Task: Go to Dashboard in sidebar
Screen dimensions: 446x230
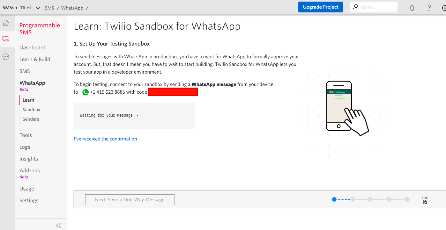Action: coord(32,47)
